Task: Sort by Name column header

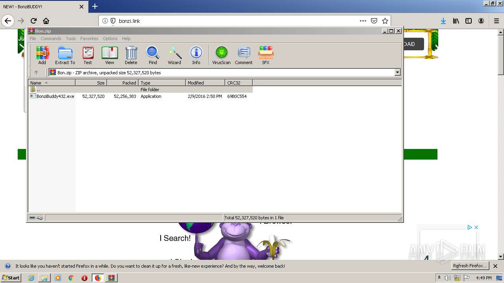Action: 52,83
